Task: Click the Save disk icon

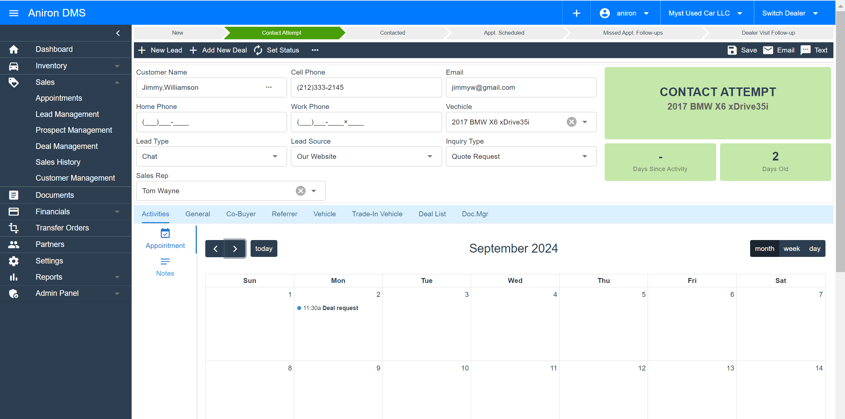Action: click(732, 50)
